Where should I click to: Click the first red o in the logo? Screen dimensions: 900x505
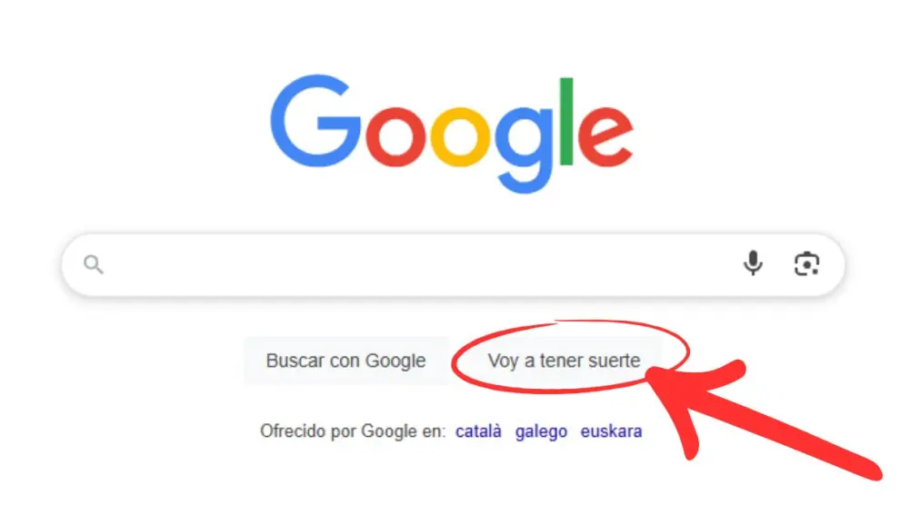coord(396,136)
